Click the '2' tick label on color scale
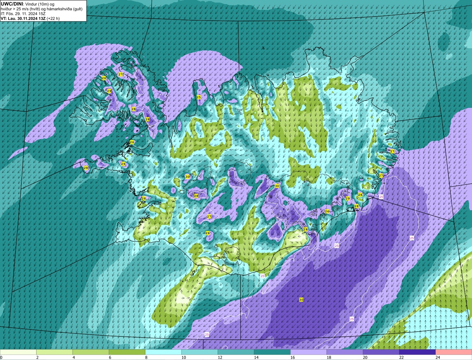This screenshot has width=472, height=360. (x=37, y=357)
